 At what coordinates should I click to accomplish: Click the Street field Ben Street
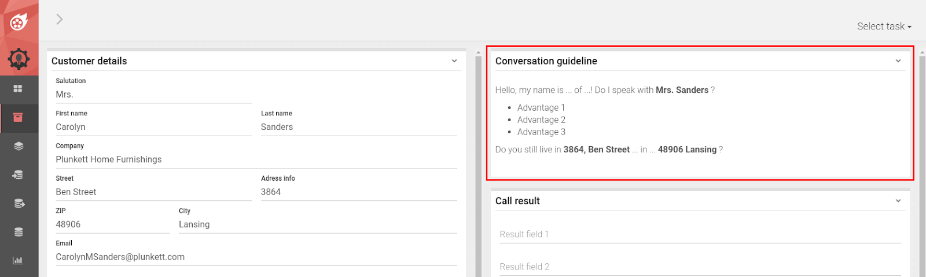pos(154,192)
